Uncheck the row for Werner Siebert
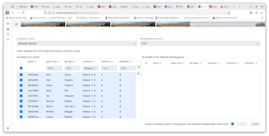Screen dimensions: 269x136 pos(21,101)
